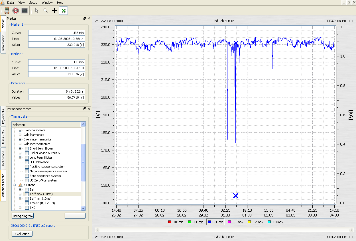The image size is (356, 241).
Task: Undock the Permanent record panel with its float icon
Action: tap(85, 109)
